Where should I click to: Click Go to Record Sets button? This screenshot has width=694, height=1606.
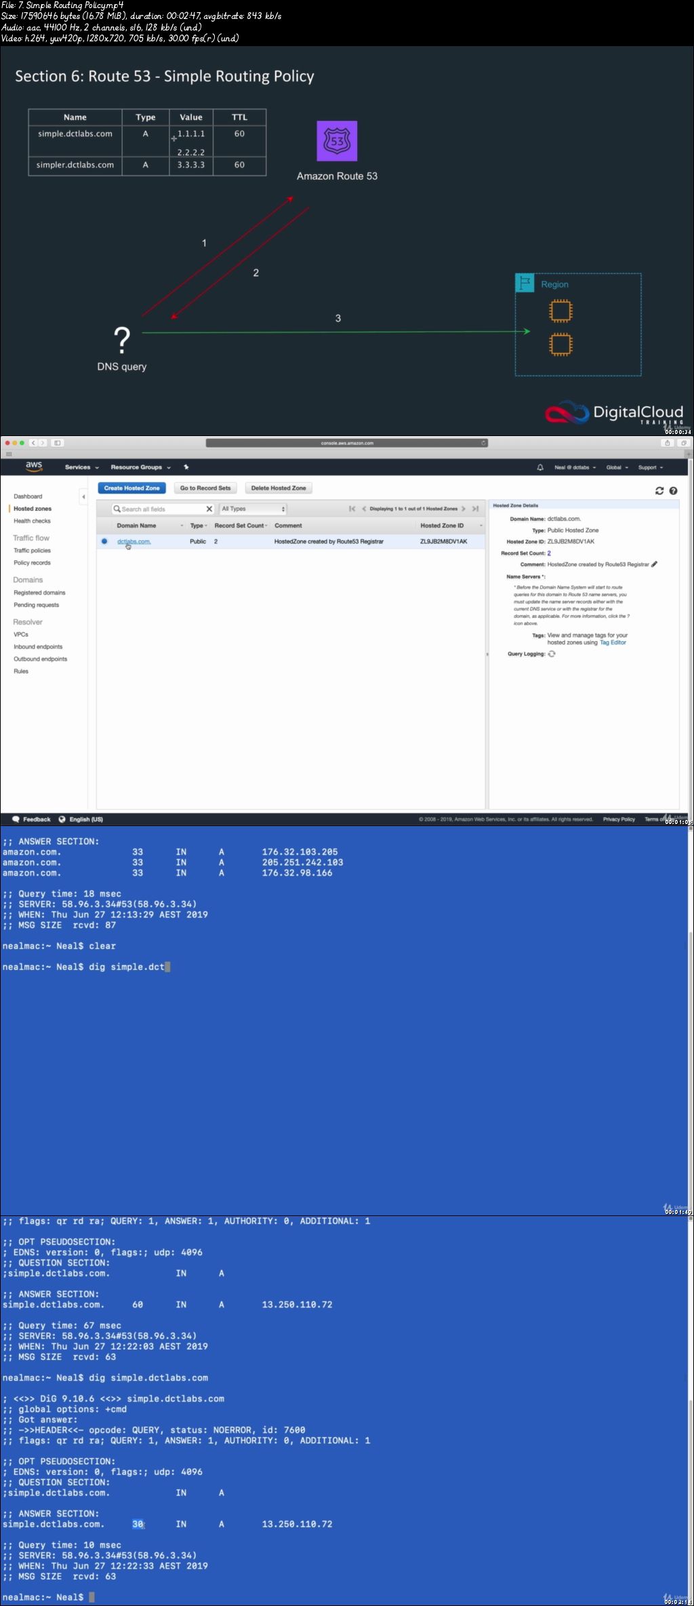[205, 488]
